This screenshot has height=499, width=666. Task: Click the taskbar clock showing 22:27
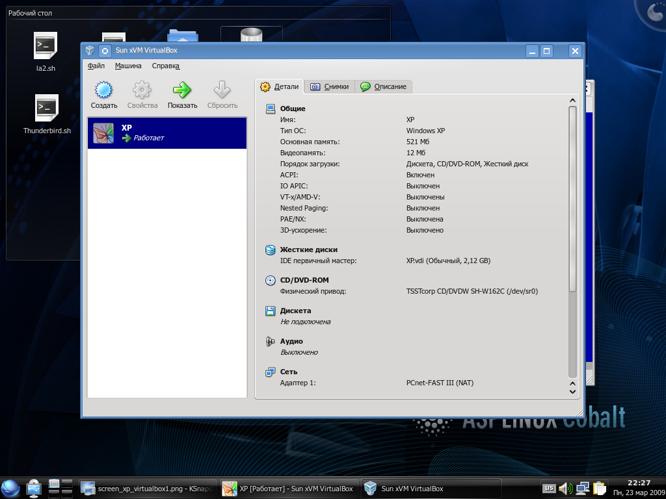(x=639, y=483)
